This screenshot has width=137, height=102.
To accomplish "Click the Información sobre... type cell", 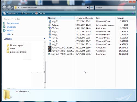I will (x=105, y=25).
